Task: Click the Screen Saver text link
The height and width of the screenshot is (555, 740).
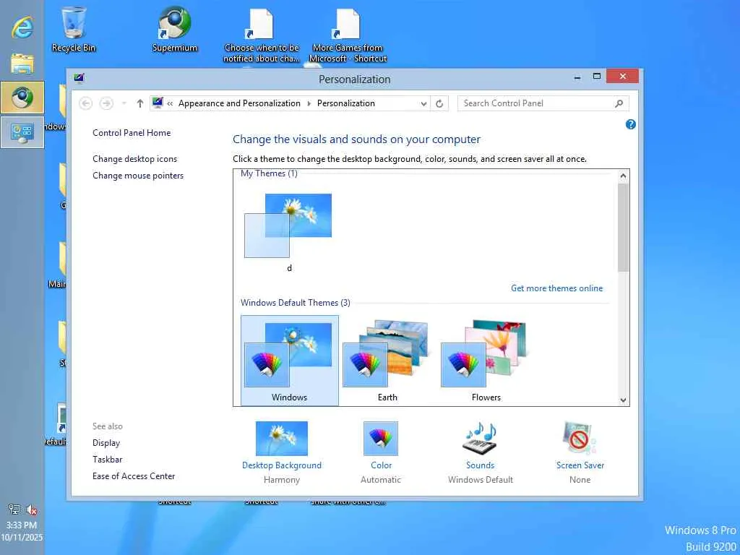Action: 580,465
